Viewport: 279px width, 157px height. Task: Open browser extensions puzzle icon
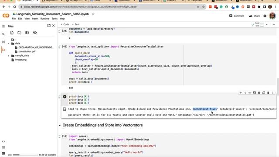(259, 7)
